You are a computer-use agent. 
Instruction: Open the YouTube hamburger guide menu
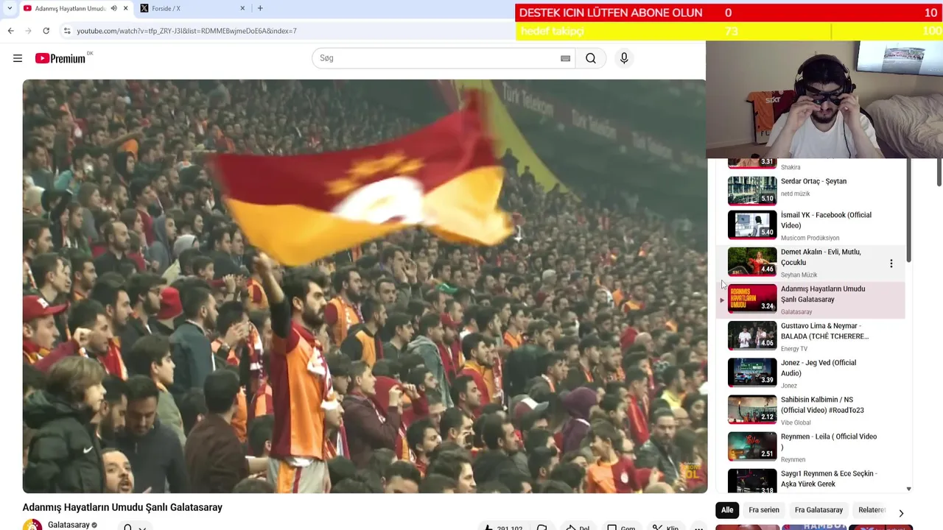pyautogui.click(x=18, y=58)
